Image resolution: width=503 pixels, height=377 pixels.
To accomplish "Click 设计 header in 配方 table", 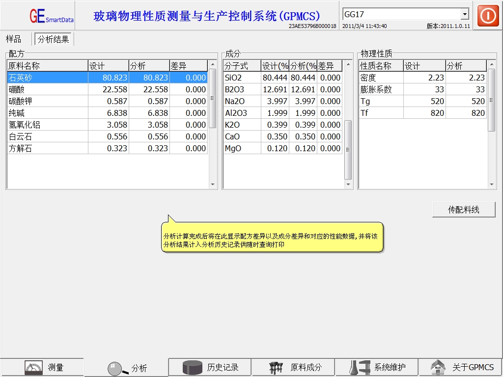I will [109, 66].
